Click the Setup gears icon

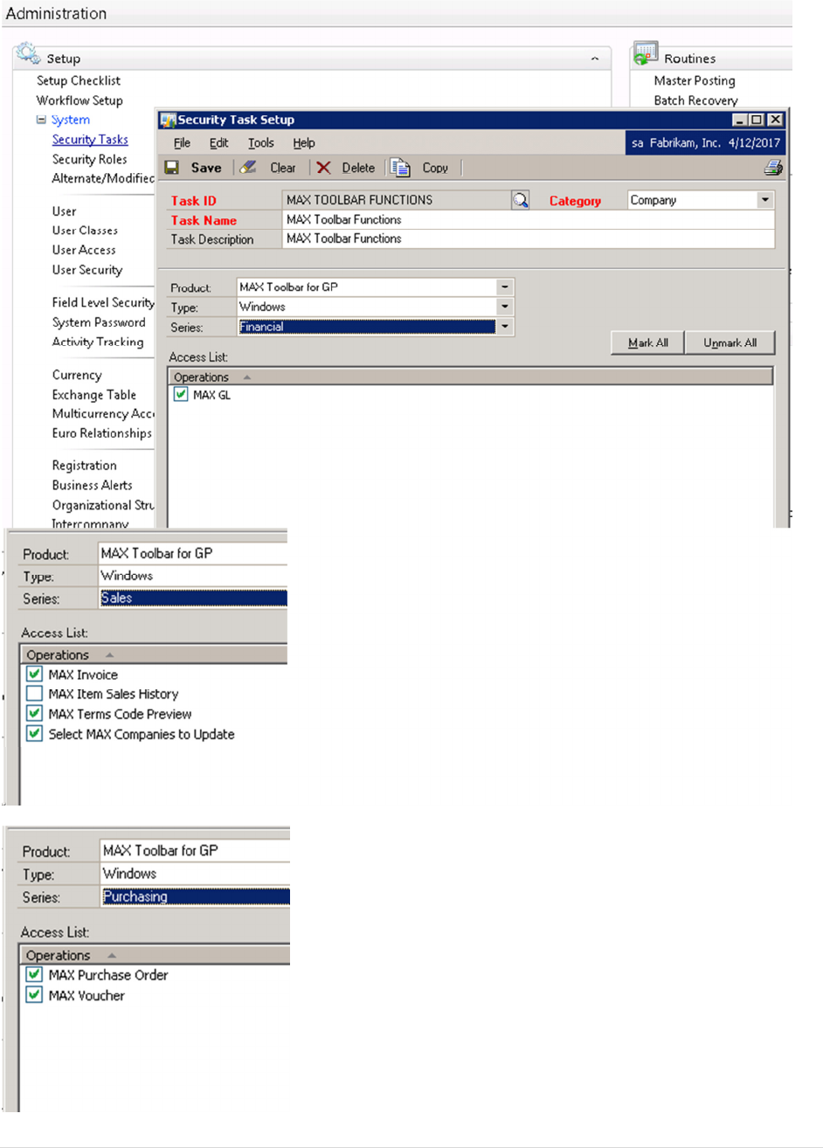click(x=28, y=54)
